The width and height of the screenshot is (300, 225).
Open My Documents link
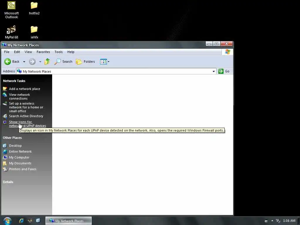point(20,163)
